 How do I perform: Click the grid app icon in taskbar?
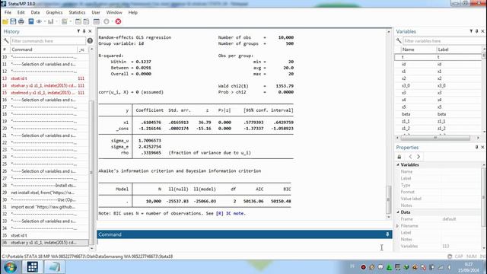coord(32,267)
